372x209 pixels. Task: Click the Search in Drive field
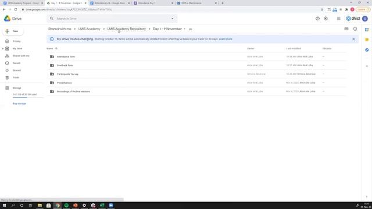pyautogui.click(x=112, y=19)
